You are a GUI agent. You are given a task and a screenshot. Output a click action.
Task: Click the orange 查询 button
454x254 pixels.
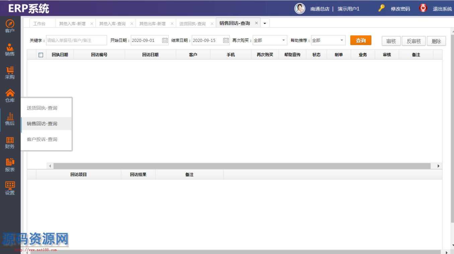tap(361, 41)
